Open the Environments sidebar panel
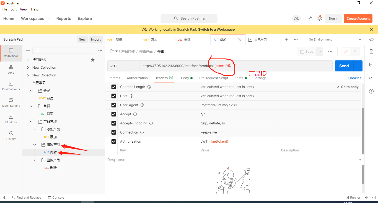The width and height of the screenshot is (378, 203). 11,86
